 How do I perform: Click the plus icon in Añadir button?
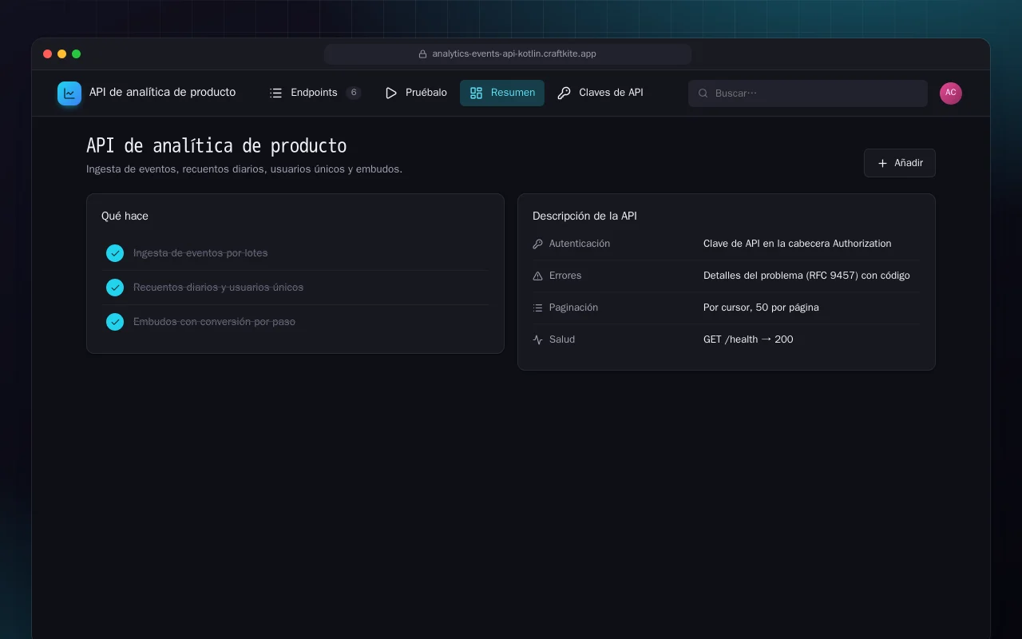point(882,163)
